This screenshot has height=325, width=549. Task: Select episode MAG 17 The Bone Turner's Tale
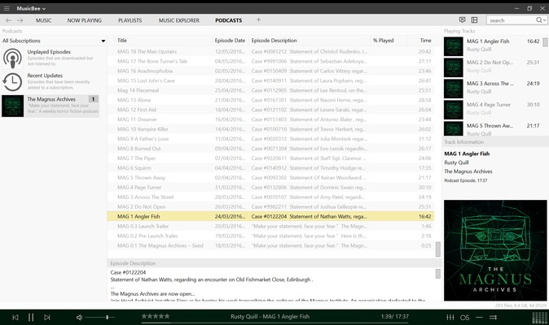270,62
